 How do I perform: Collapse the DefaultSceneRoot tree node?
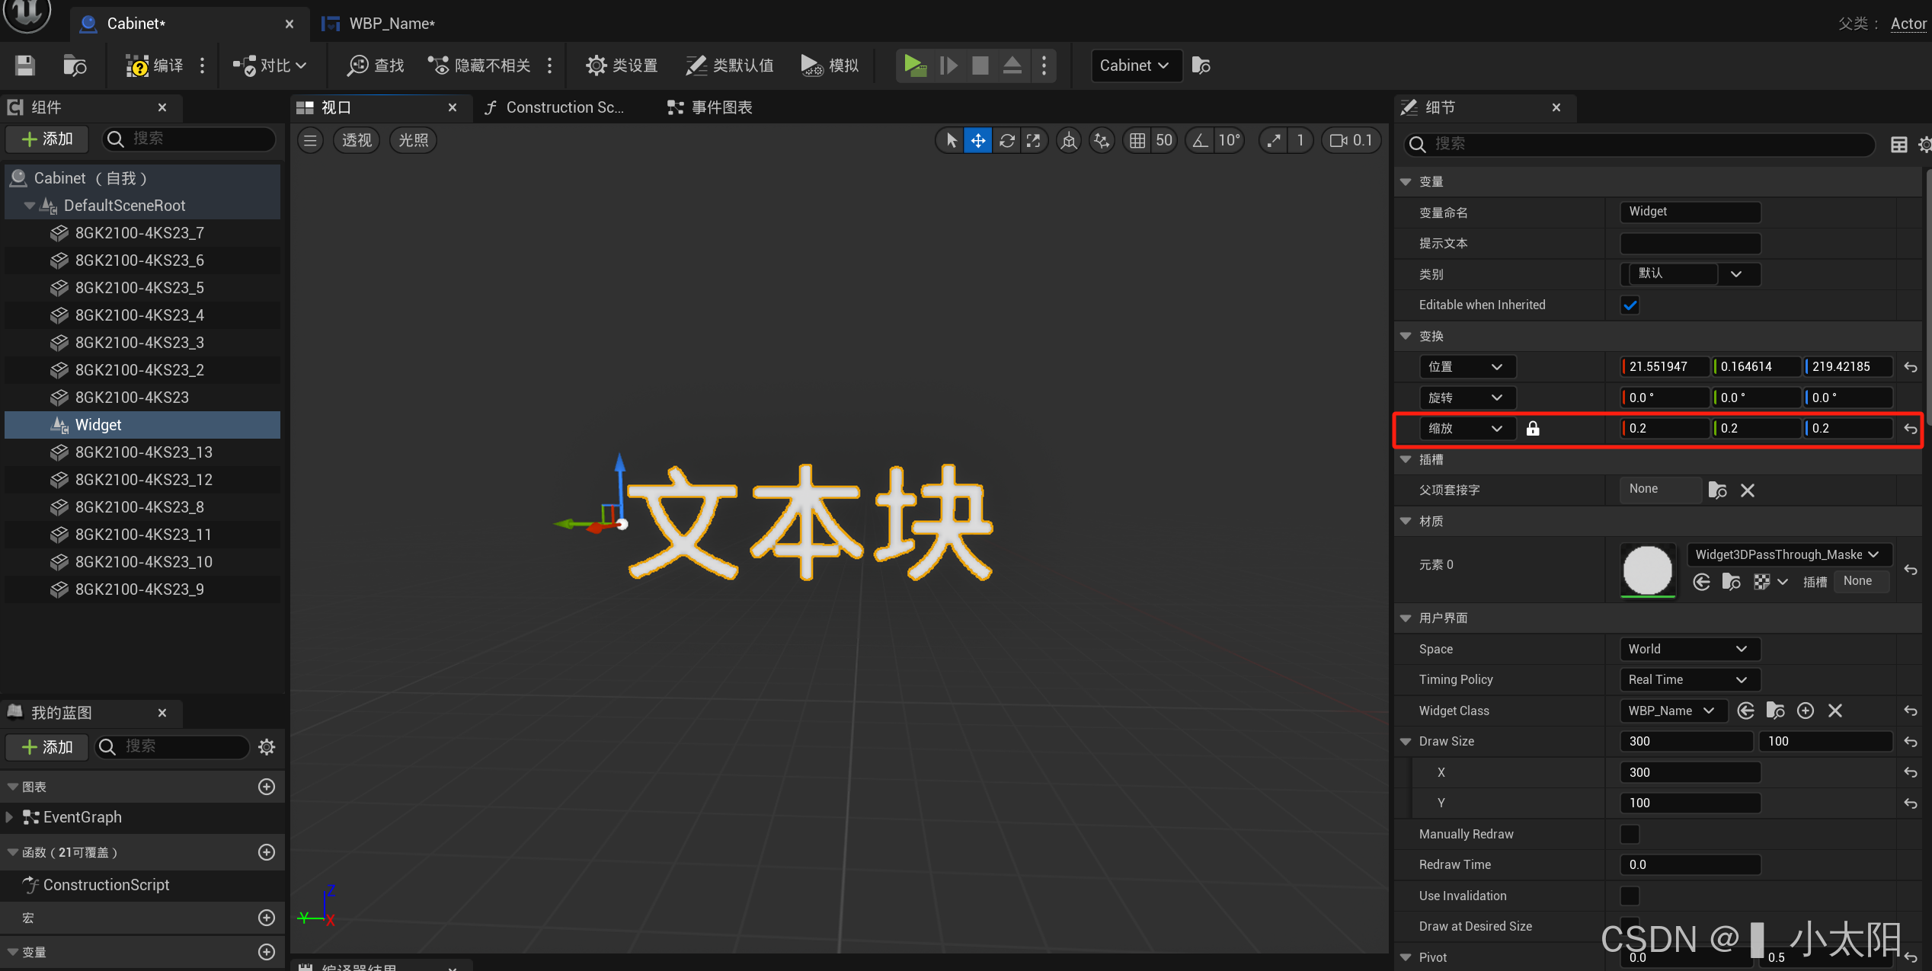click(x=30, y=206)
